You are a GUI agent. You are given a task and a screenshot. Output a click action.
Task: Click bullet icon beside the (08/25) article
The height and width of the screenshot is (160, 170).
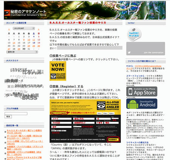pyautogui.click(x=5, y=148)
